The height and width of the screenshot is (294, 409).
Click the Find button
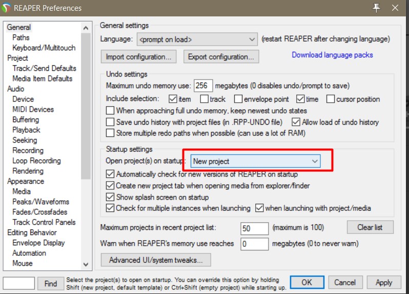coord(51,284)
